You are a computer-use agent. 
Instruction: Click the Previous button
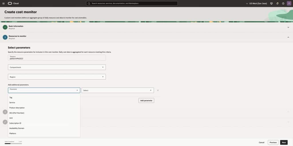pos(273,143)
